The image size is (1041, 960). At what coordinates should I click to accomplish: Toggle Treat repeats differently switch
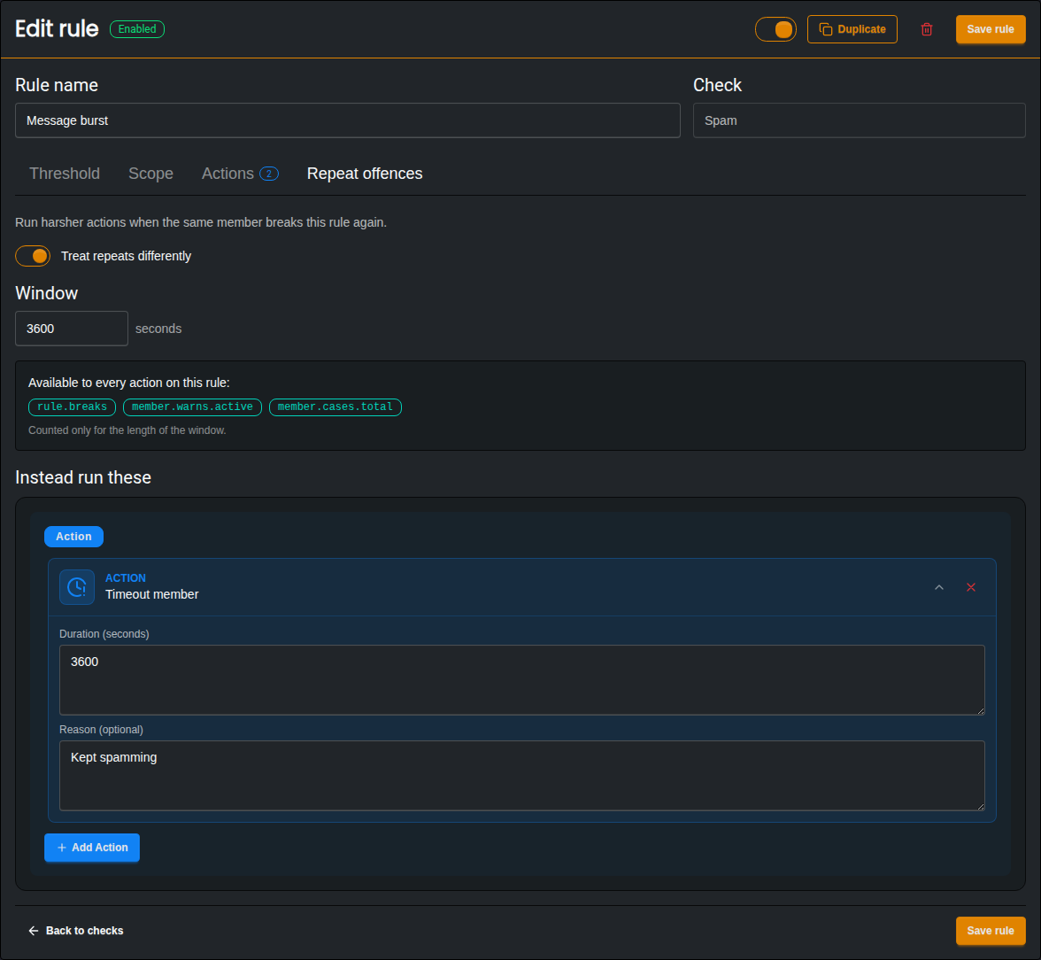point(33,256)
